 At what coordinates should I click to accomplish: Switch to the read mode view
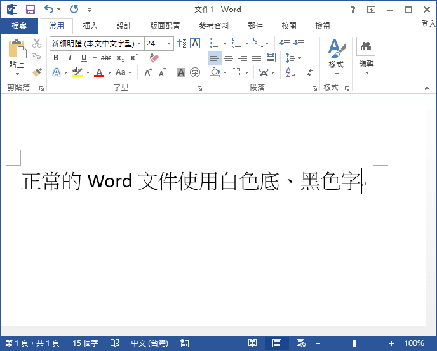(x=253, y=343)
